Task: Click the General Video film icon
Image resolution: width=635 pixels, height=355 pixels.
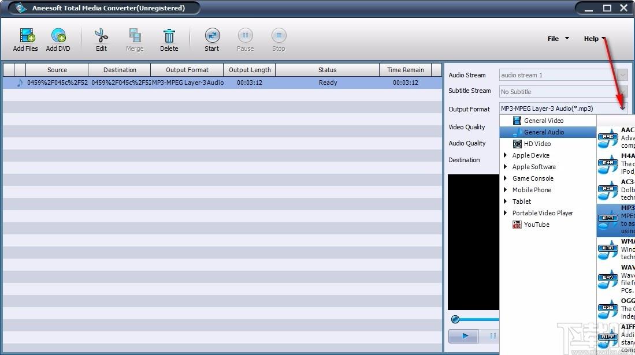Action: 517,120
